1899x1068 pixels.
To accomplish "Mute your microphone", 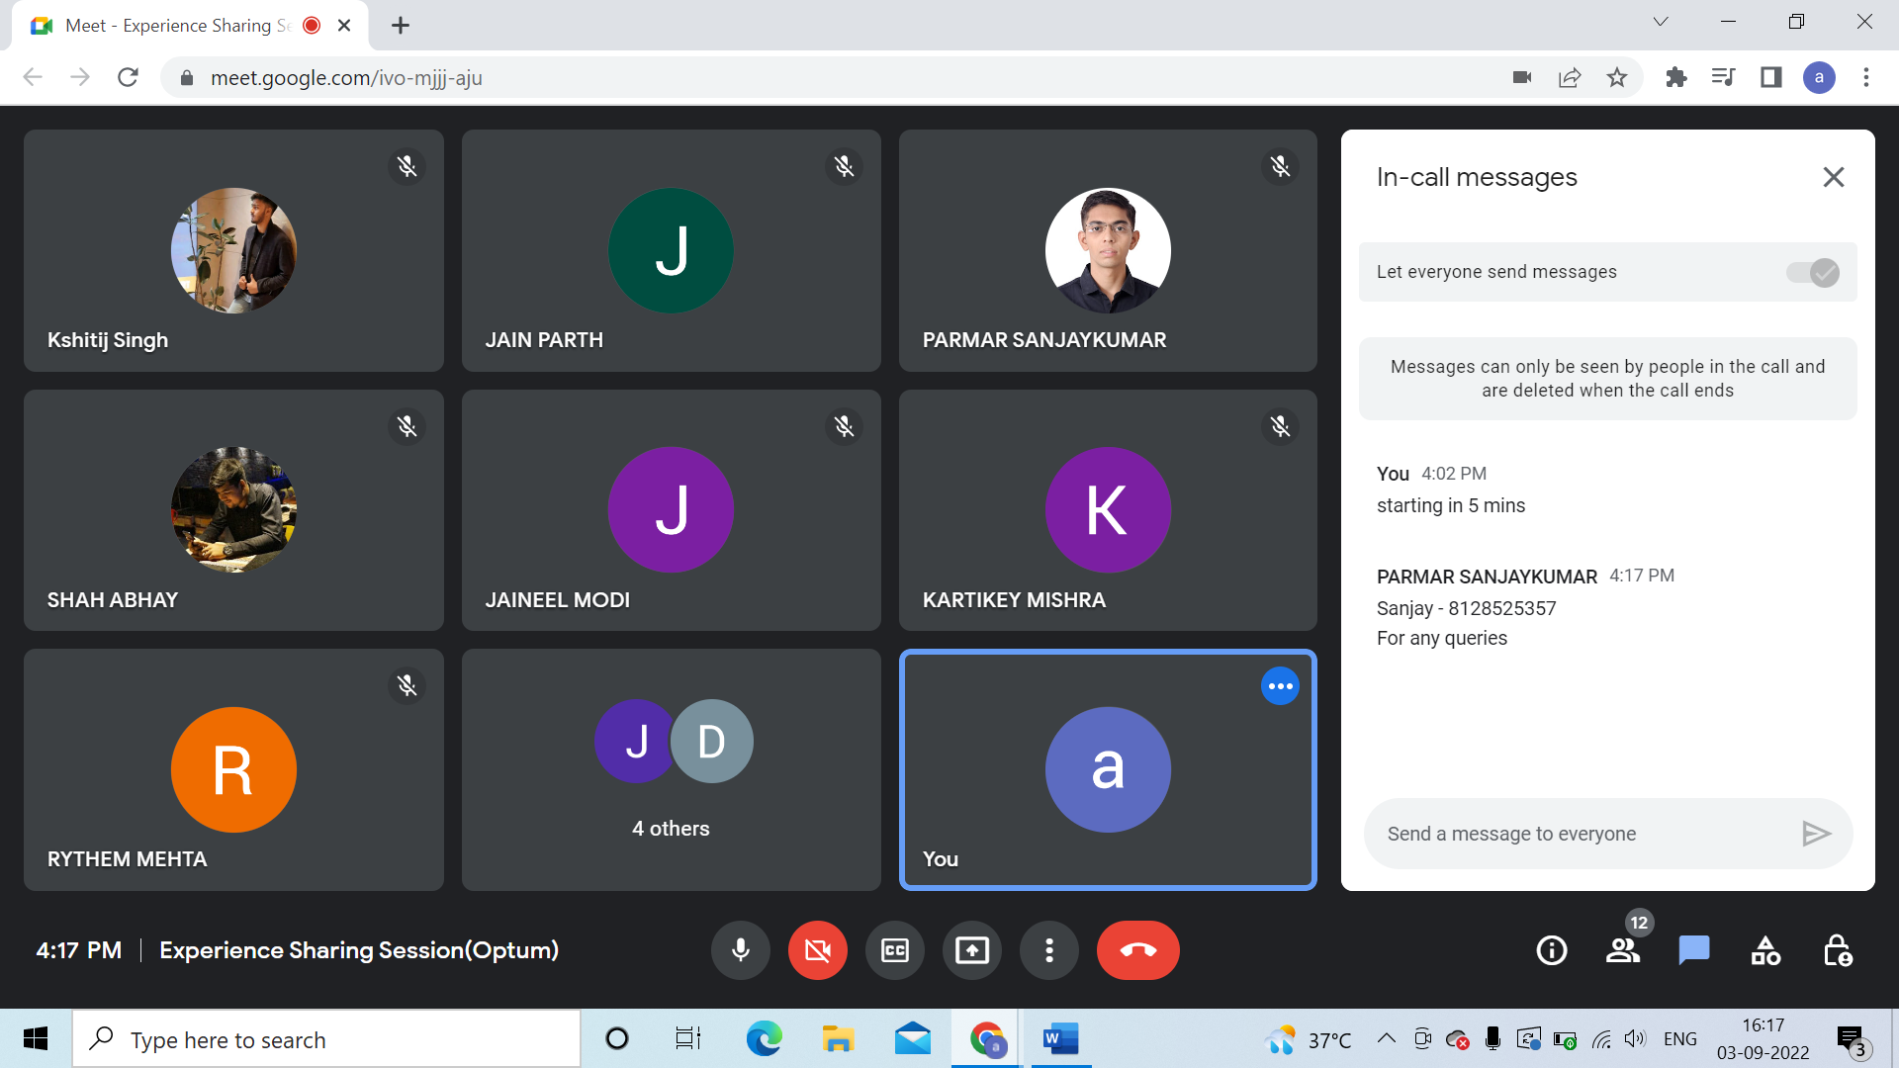I will tap(740, 950).
